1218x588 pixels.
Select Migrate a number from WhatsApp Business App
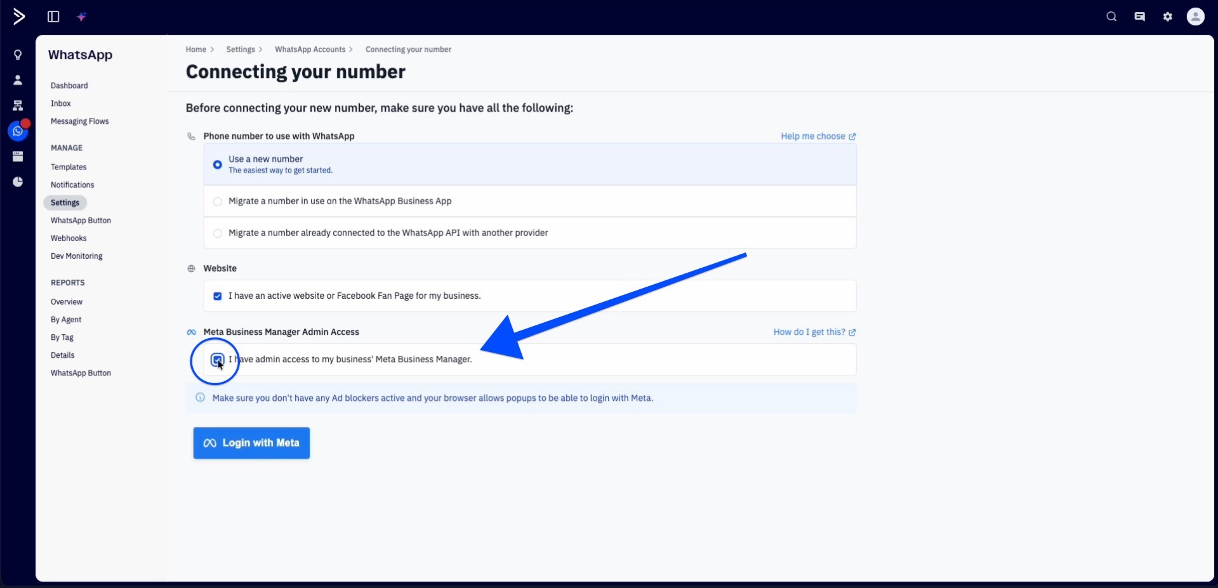coord(530,201)
